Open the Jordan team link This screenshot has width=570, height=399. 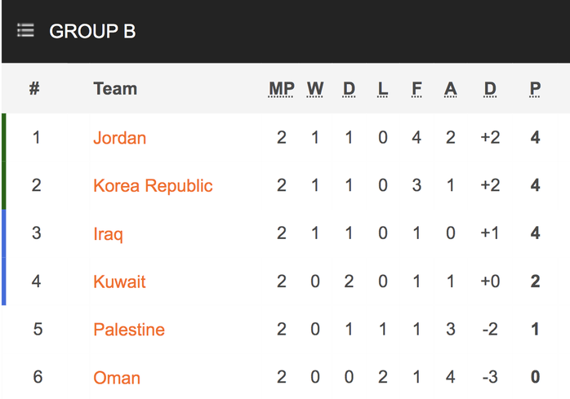point(119,138)
